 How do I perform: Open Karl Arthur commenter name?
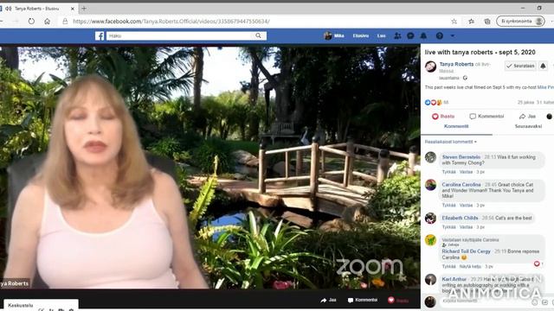pos(454,279)
